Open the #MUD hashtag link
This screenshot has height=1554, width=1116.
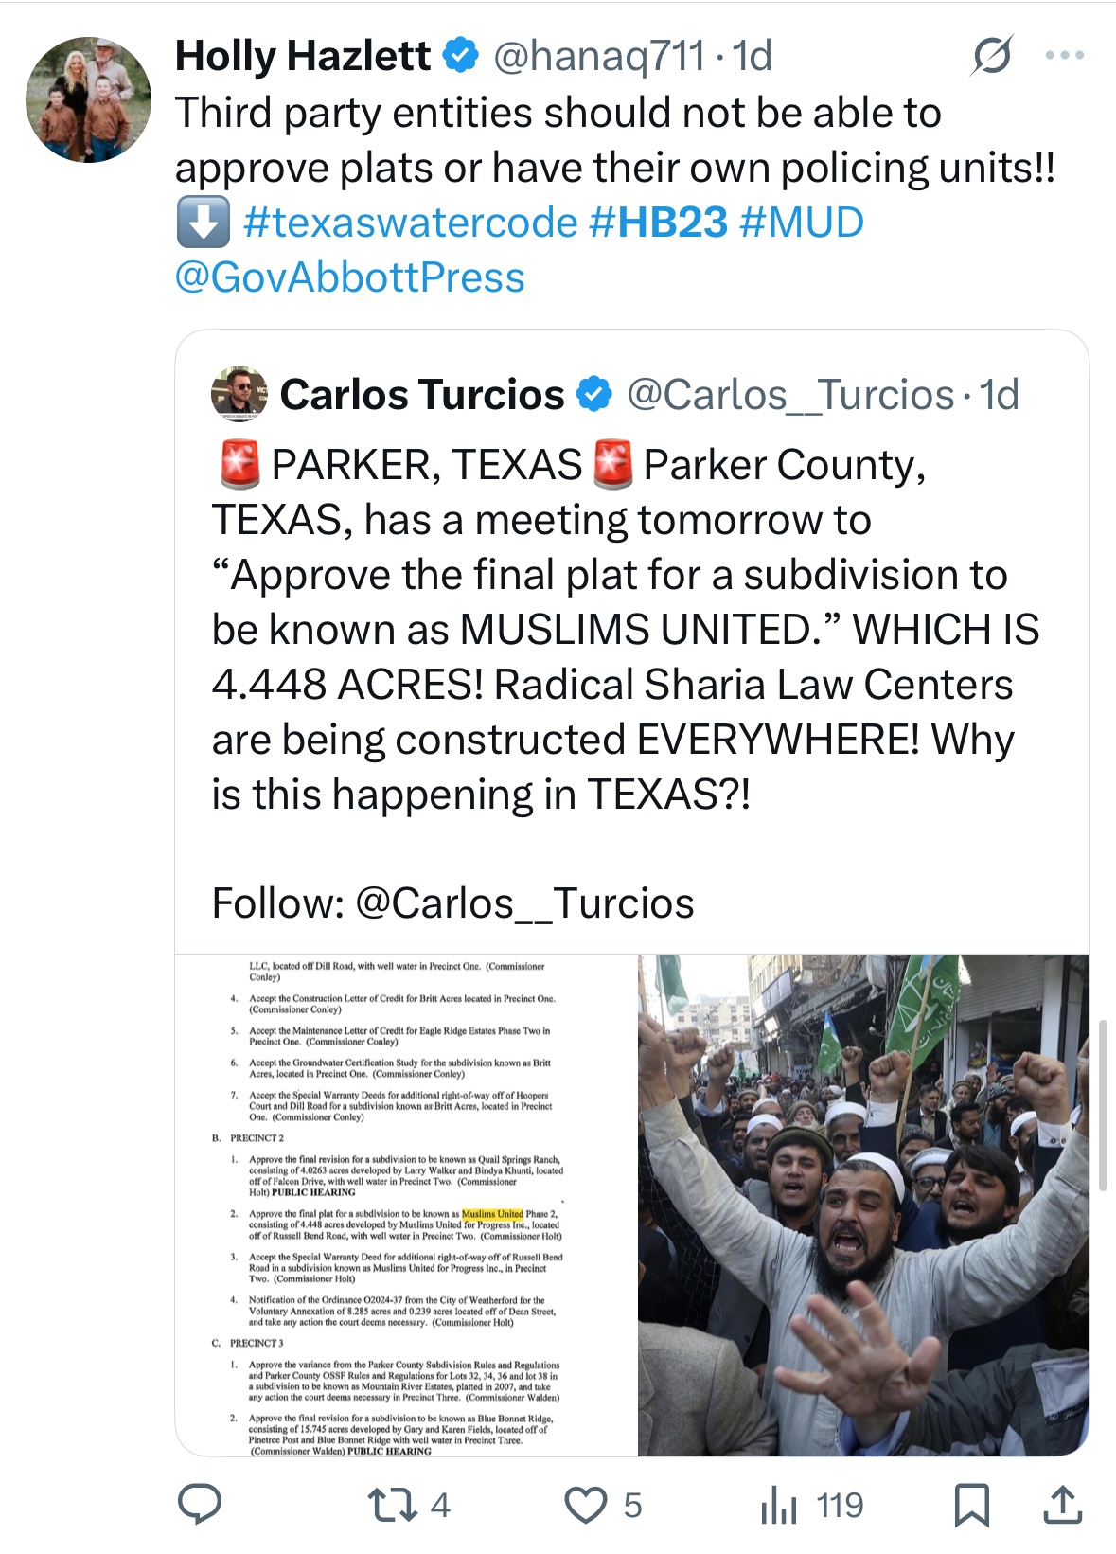coord(802,223)
